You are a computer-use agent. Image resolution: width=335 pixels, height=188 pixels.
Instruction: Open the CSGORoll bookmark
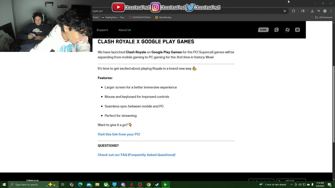[x=140, y=17]
